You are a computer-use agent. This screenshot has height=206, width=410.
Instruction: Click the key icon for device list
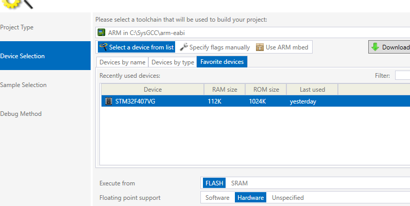coord(103,47)
